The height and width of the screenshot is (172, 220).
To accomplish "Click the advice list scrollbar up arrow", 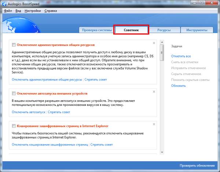I will click(162, 42).
